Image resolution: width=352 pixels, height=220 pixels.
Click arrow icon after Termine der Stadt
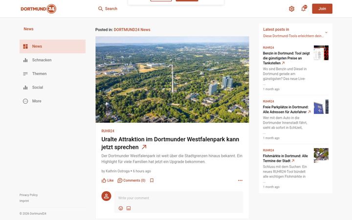click(293, 161)
